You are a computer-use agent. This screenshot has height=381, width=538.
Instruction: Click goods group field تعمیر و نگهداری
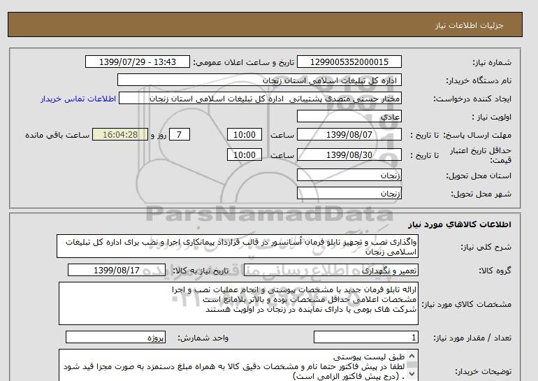[330, 271]
